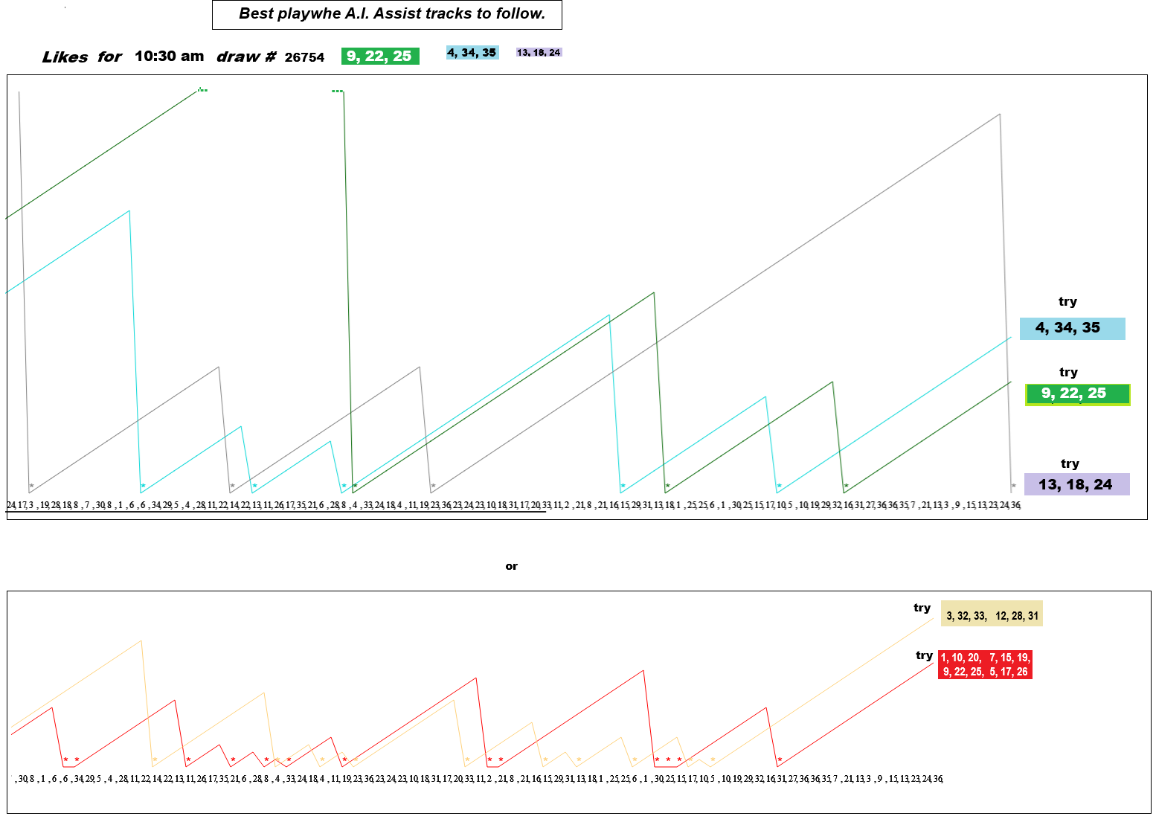1156x819 pixels.
Task: Click the title box 'Best playwhe A.I. Assist tracks'
Action: 387,15
